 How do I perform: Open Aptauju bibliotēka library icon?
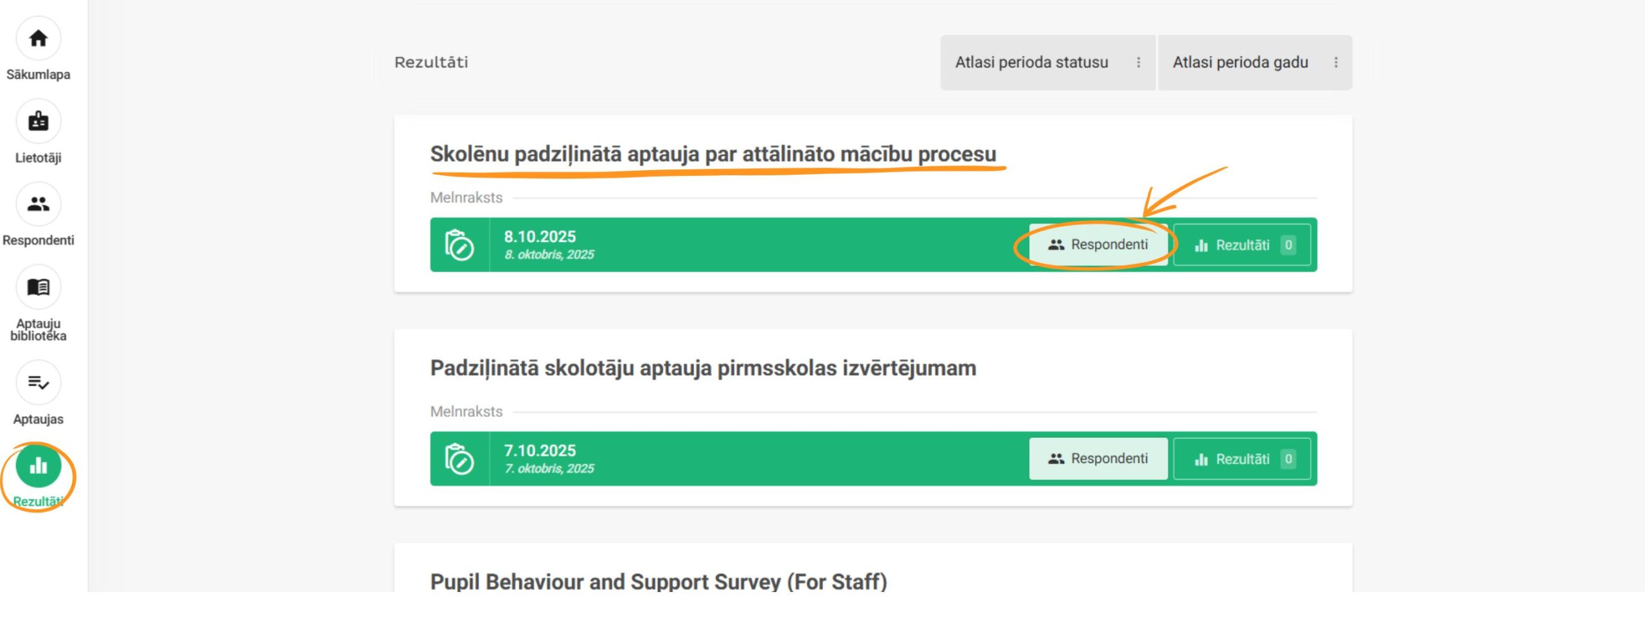coord(39,287)
